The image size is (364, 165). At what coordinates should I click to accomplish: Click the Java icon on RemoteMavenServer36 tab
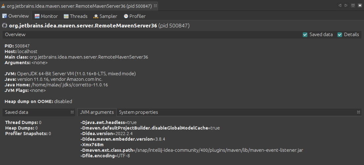point(3,6)
